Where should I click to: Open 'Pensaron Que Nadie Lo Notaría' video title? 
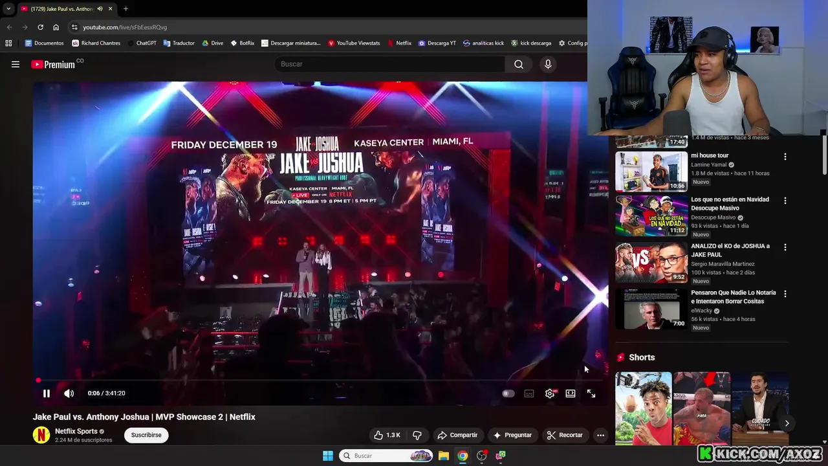pos(734,296)
